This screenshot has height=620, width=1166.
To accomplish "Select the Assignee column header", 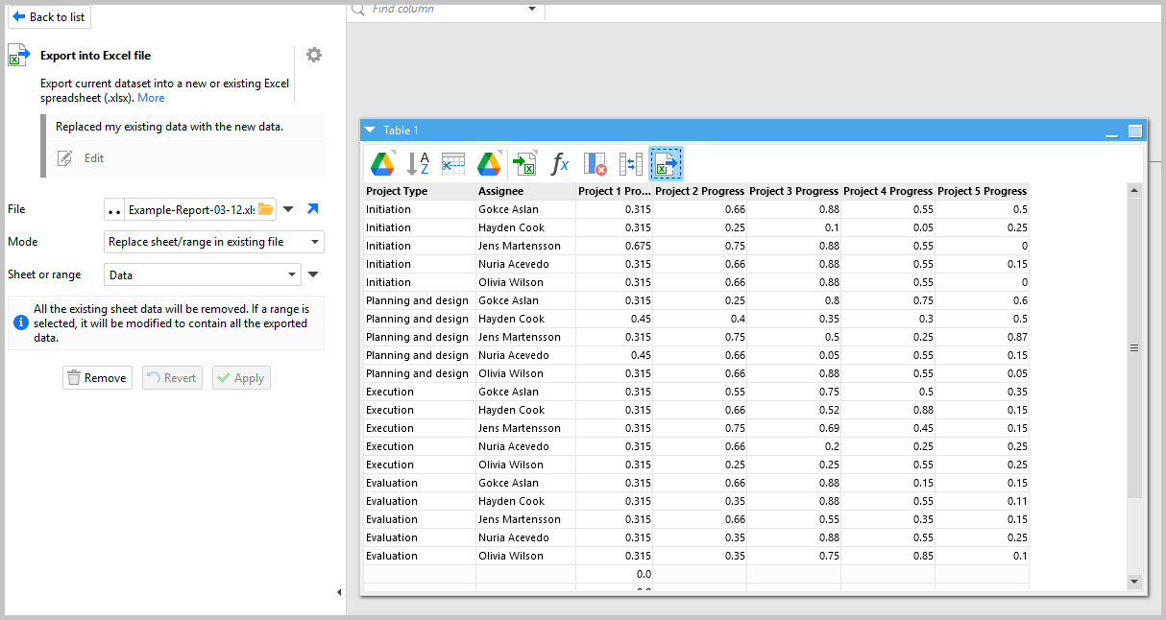I will pos(526,191).
